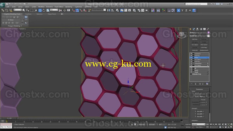Screen dimensions: 233x131
Task: Toggle 3D Snaps icon
Action: (73, 10)
